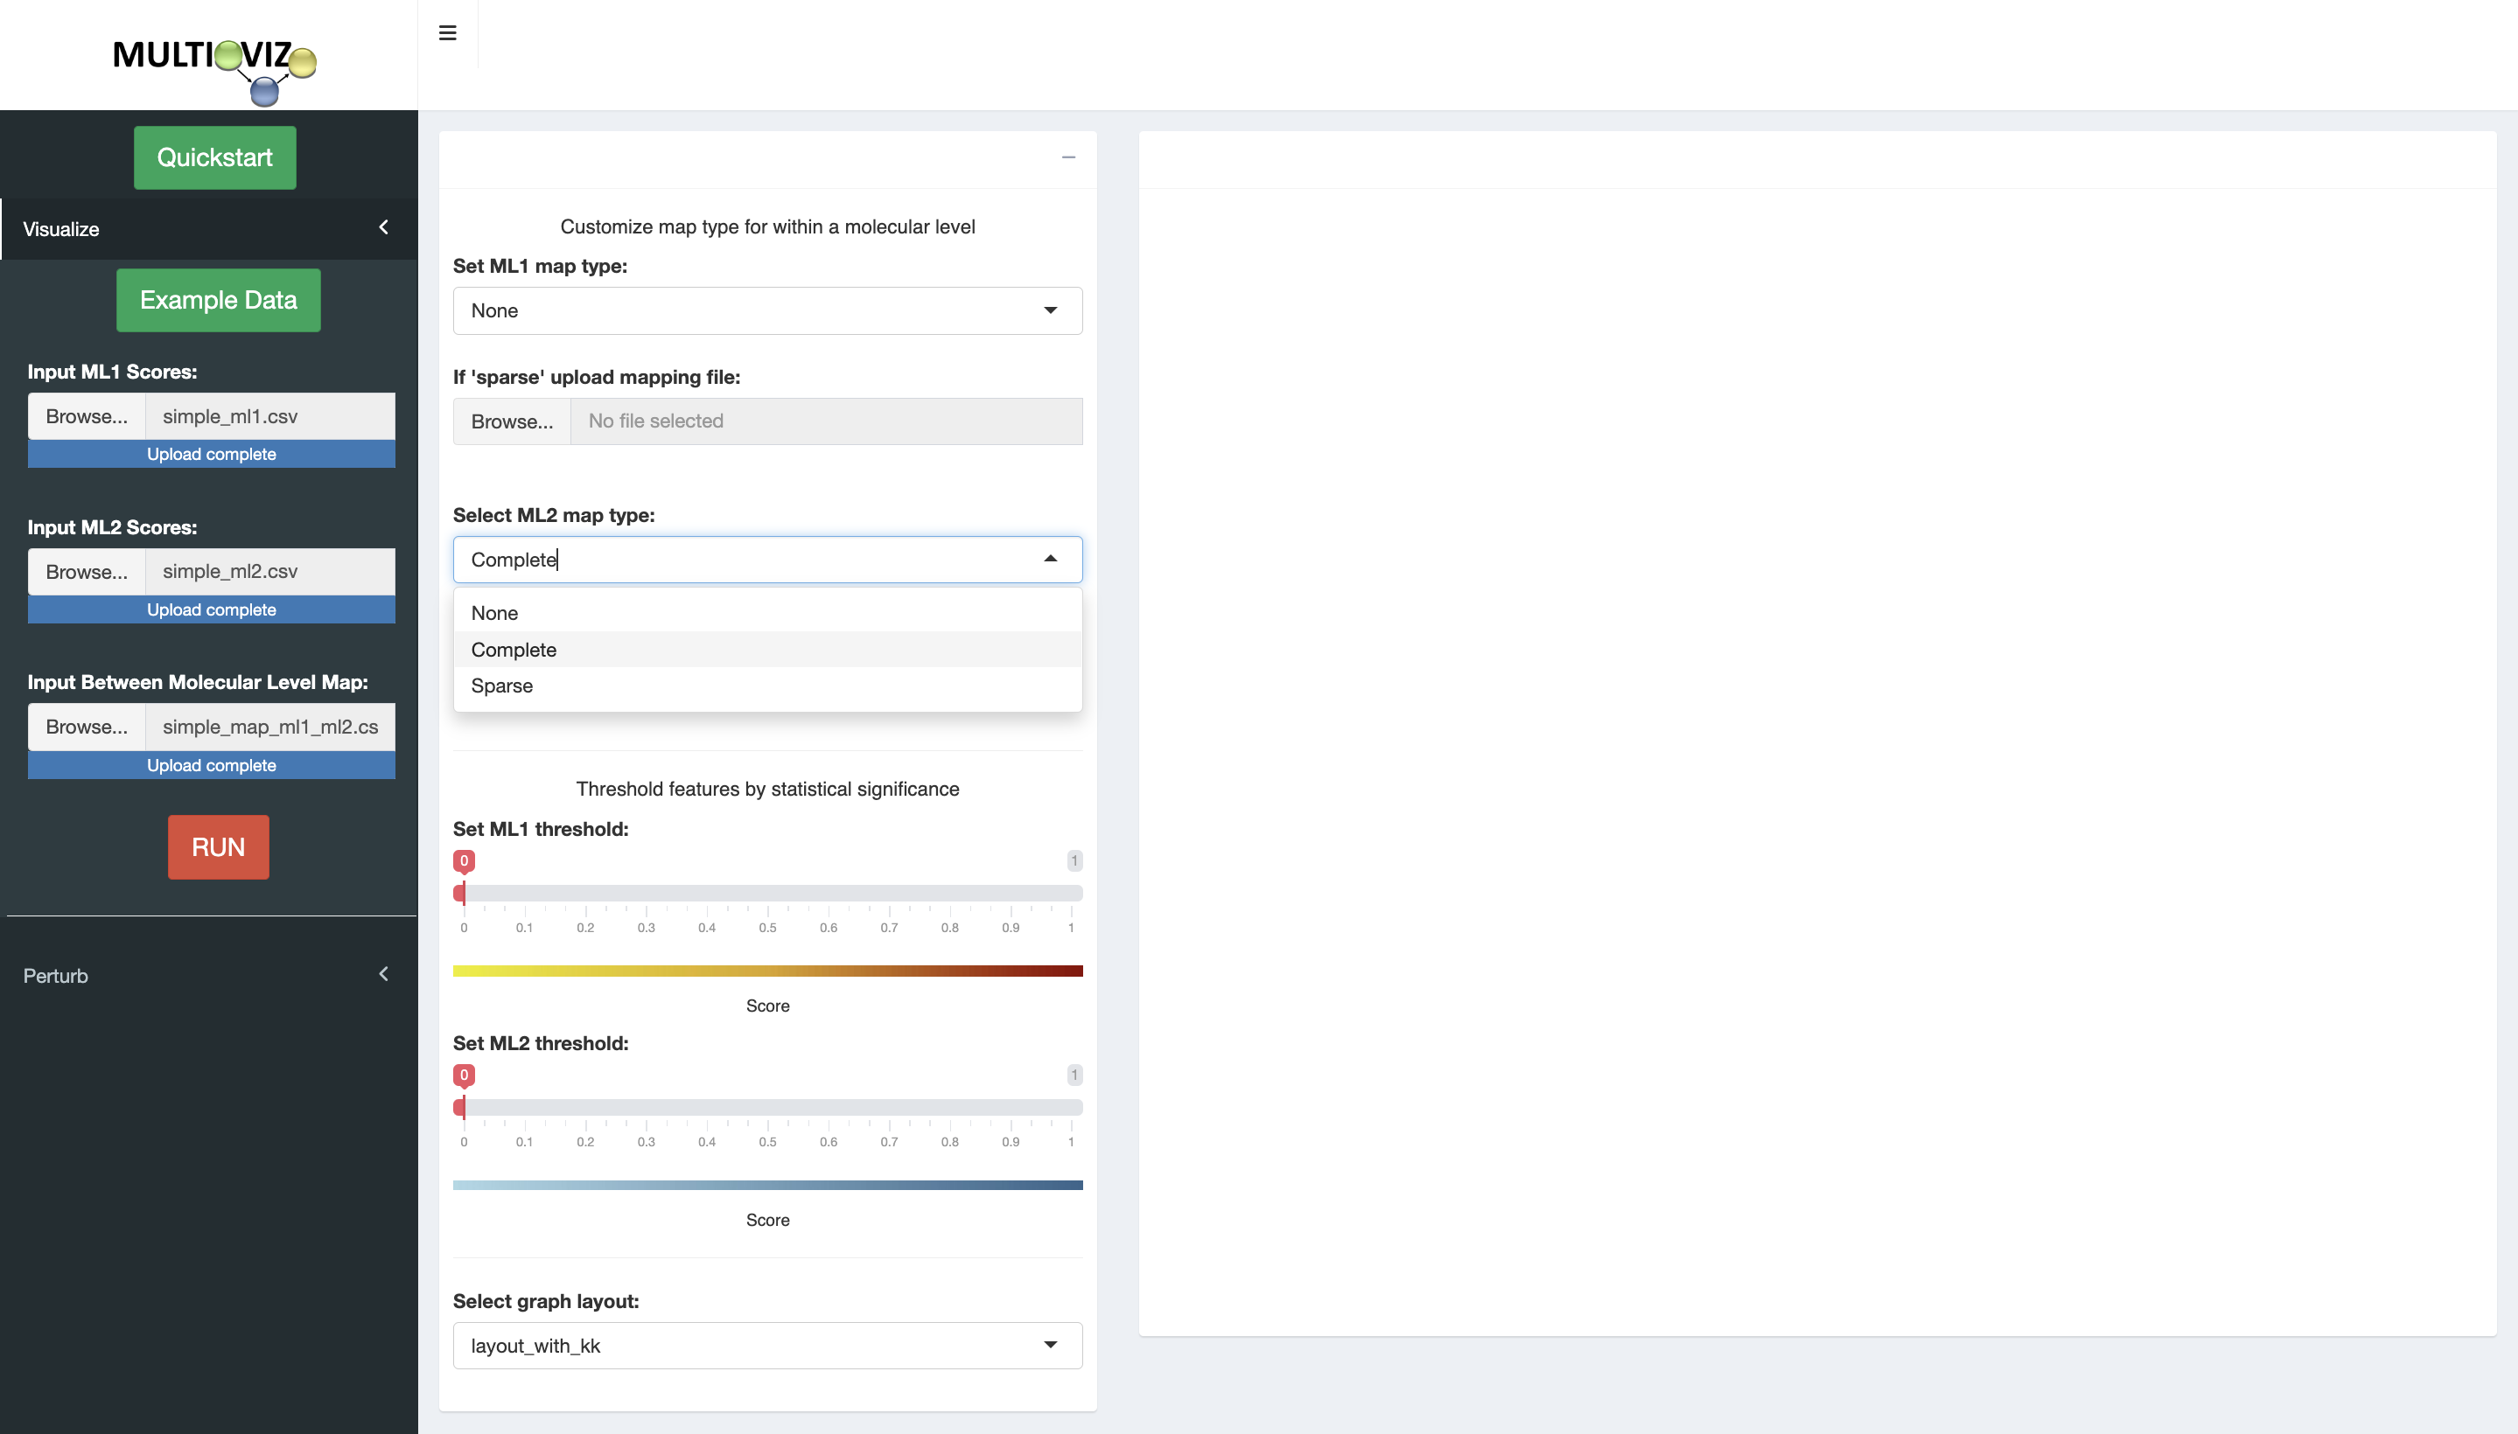Click the Quickstart button
The width and height of the screenshot is (2518, 1434).
point(215,157)
